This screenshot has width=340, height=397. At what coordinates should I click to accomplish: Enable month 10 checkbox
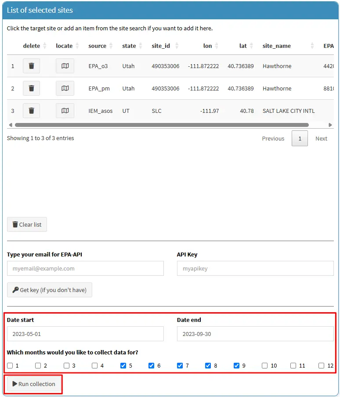click(x=265, y=365)
